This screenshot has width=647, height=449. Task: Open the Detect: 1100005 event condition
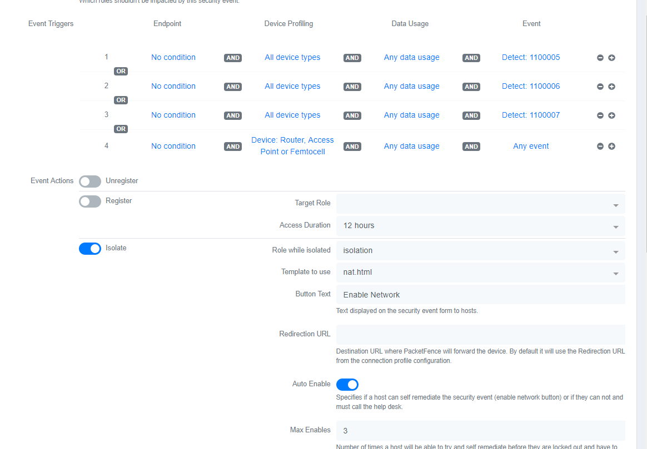(531, 57)
